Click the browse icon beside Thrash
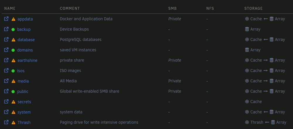The height and width of the screenshot is (129, 293). (x=6, y=122)
